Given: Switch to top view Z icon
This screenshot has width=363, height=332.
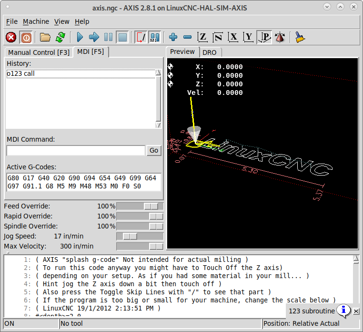Looking at the screenshot, I should 202,37.
